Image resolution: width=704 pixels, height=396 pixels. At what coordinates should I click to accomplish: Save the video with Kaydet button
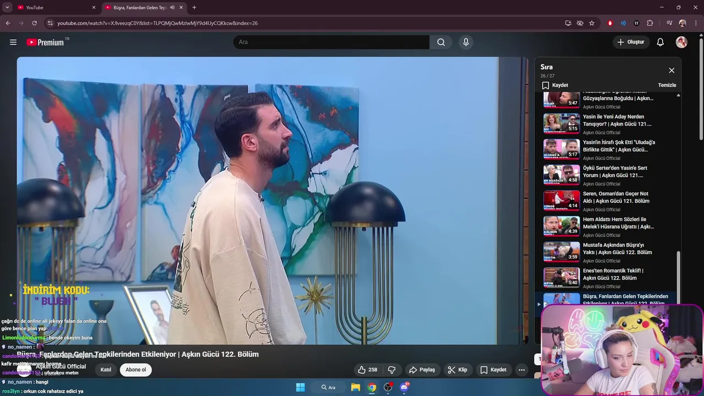pyautogui.click(x=493, y=370)
